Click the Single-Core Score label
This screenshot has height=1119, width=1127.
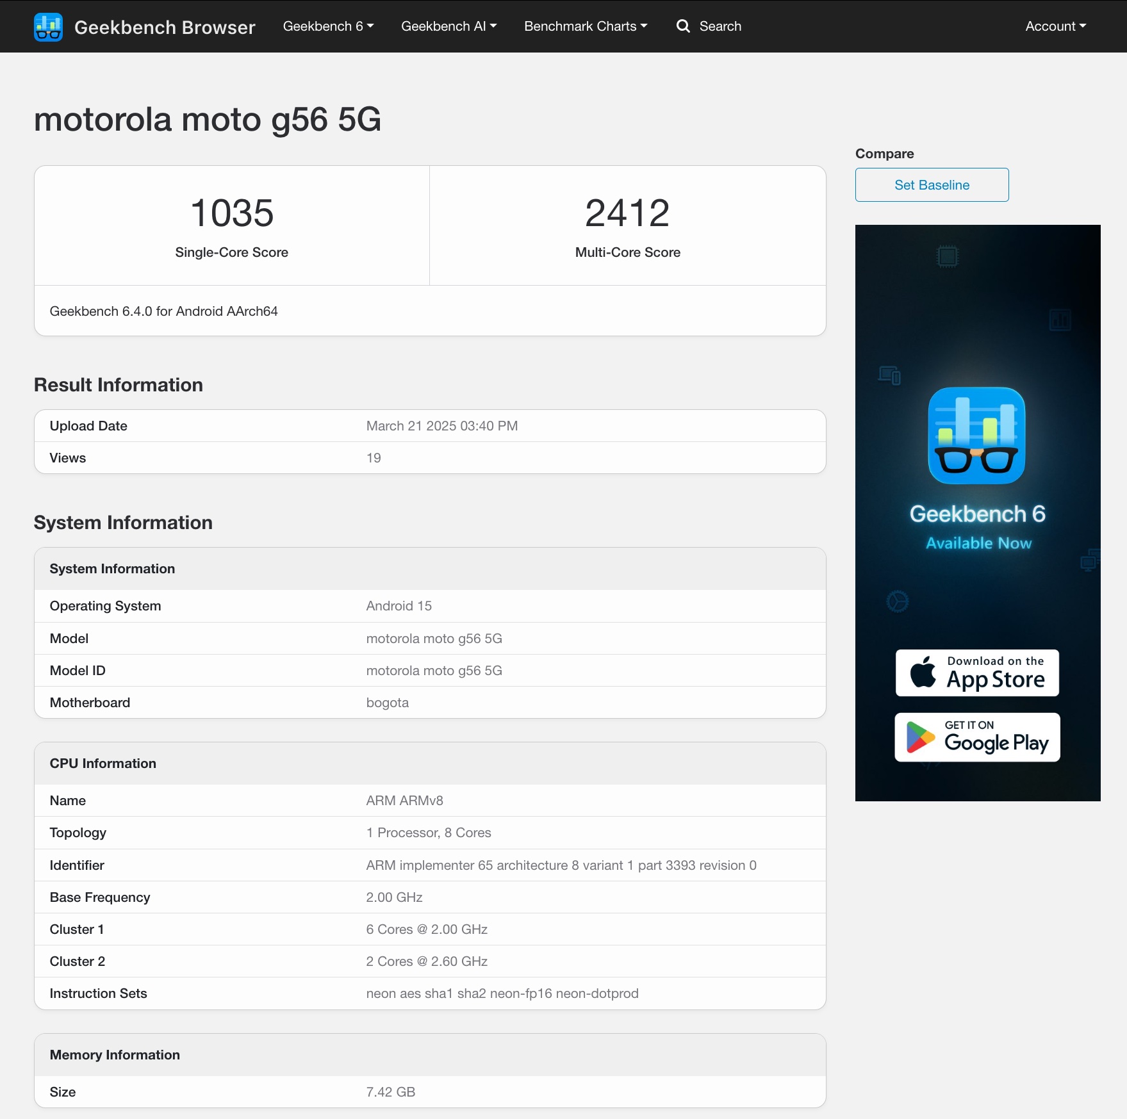click(x=232, y=252)
